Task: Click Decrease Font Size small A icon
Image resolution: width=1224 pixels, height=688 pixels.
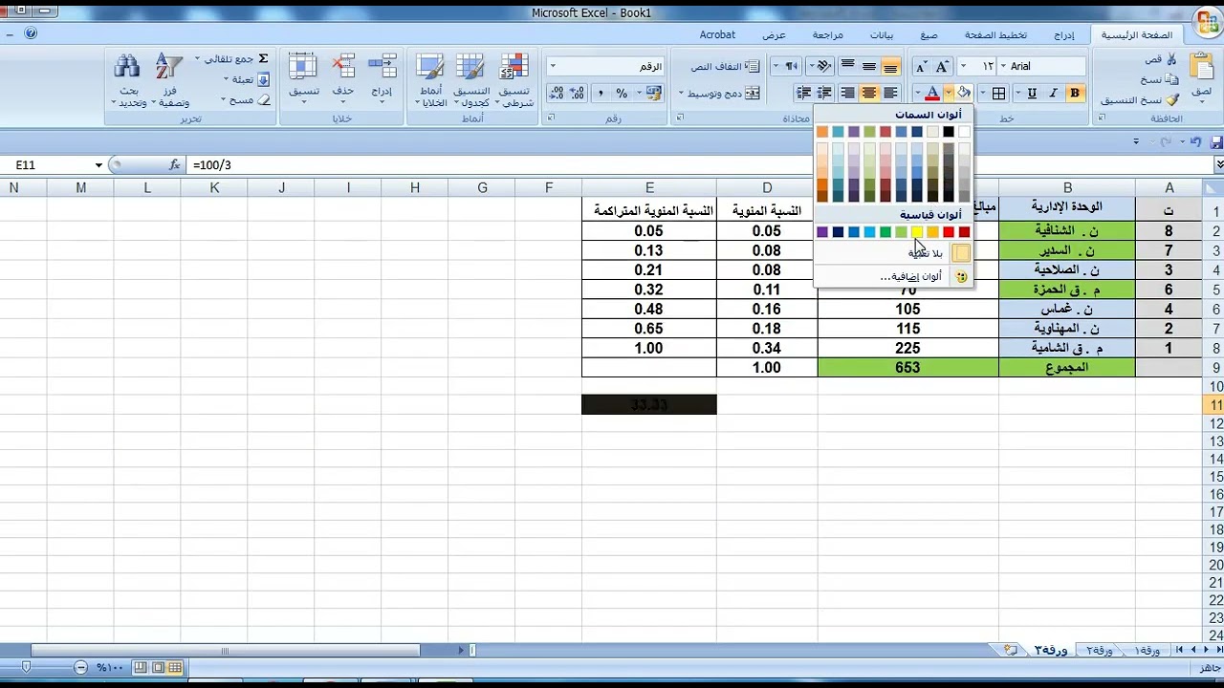Action: 921,66
